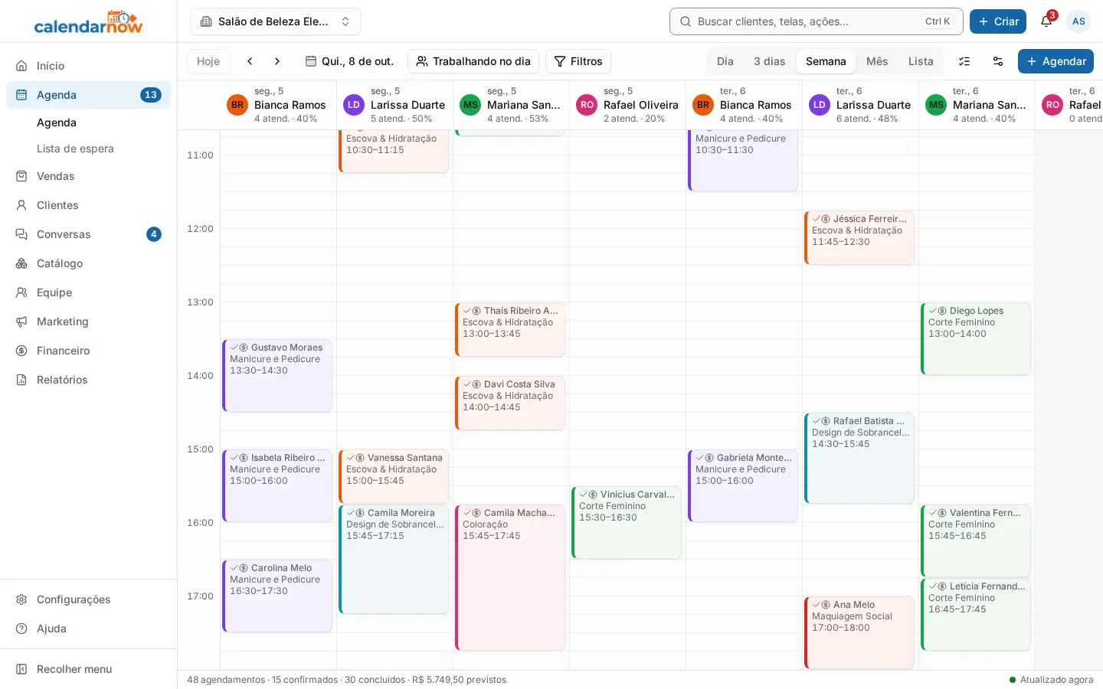Open Financeiro in the sidebar

[88, 351]
